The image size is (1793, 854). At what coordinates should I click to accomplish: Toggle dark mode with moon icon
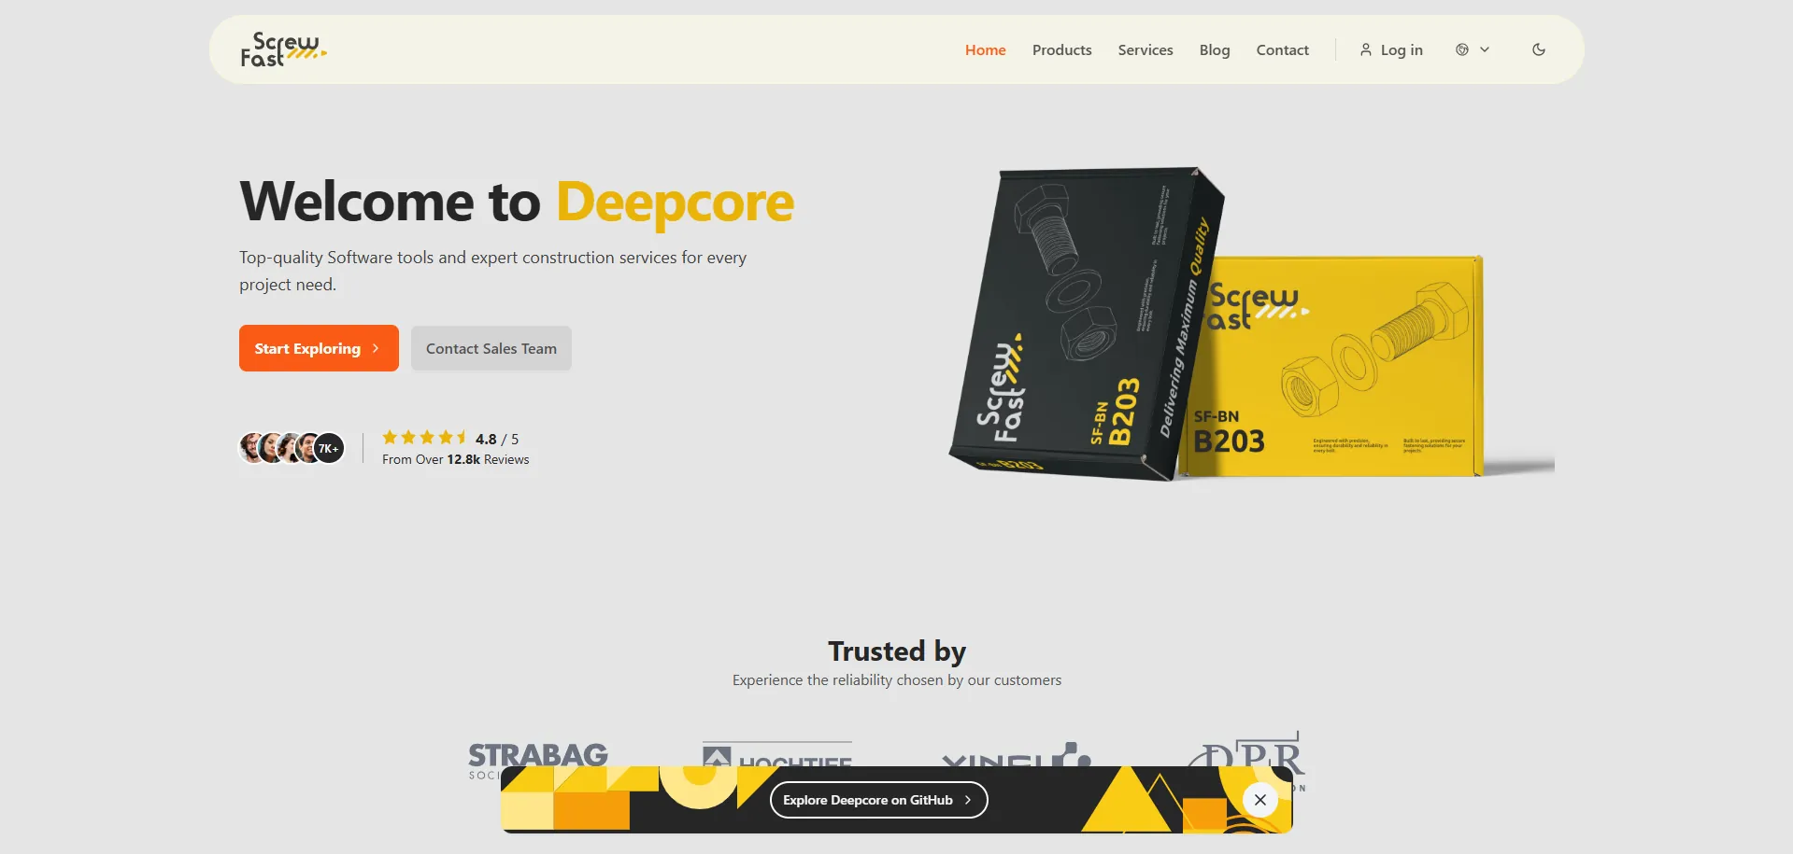[1539, 49]
